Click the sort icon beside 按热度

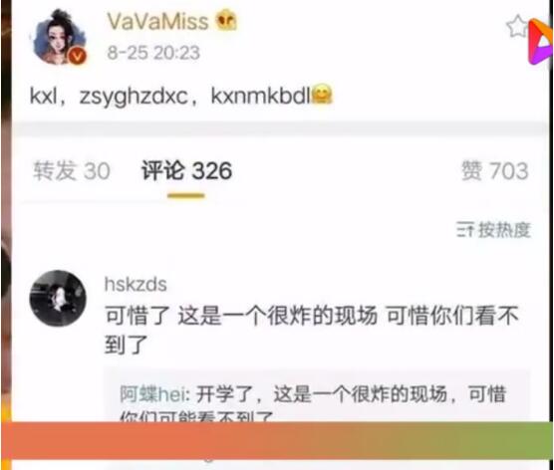pyautogui.click(x=465, y=230)
